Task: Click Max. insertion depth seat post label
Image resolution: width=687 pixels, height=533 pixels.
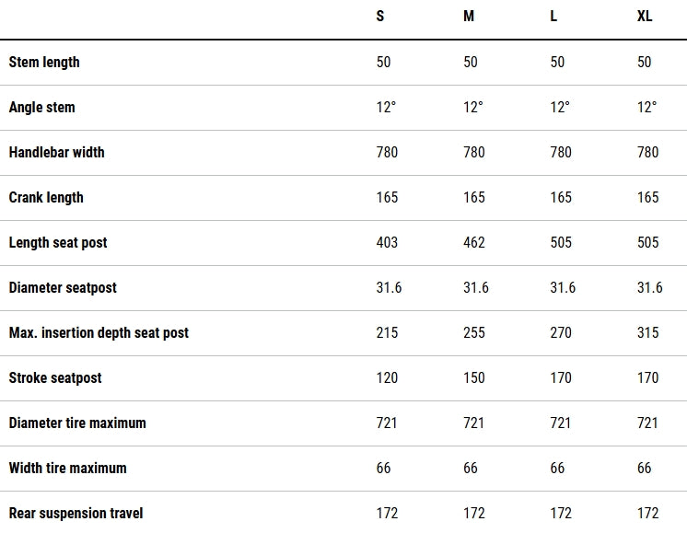Action: tap(99, 332)
